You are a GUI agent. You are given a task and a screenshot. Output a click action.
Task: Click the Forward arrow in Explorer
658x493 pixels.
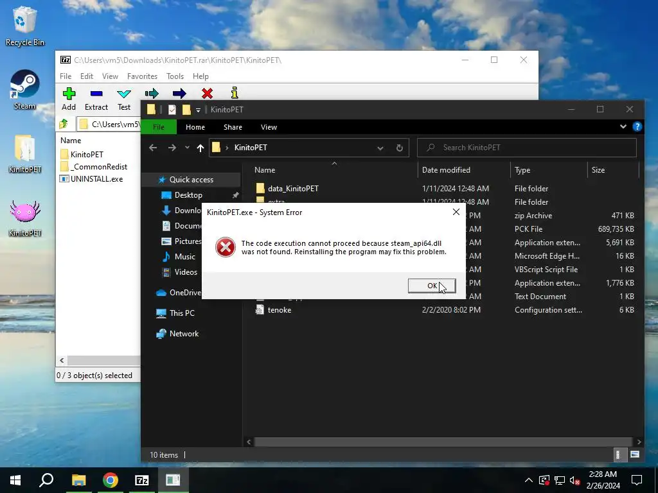coord(172,148)
